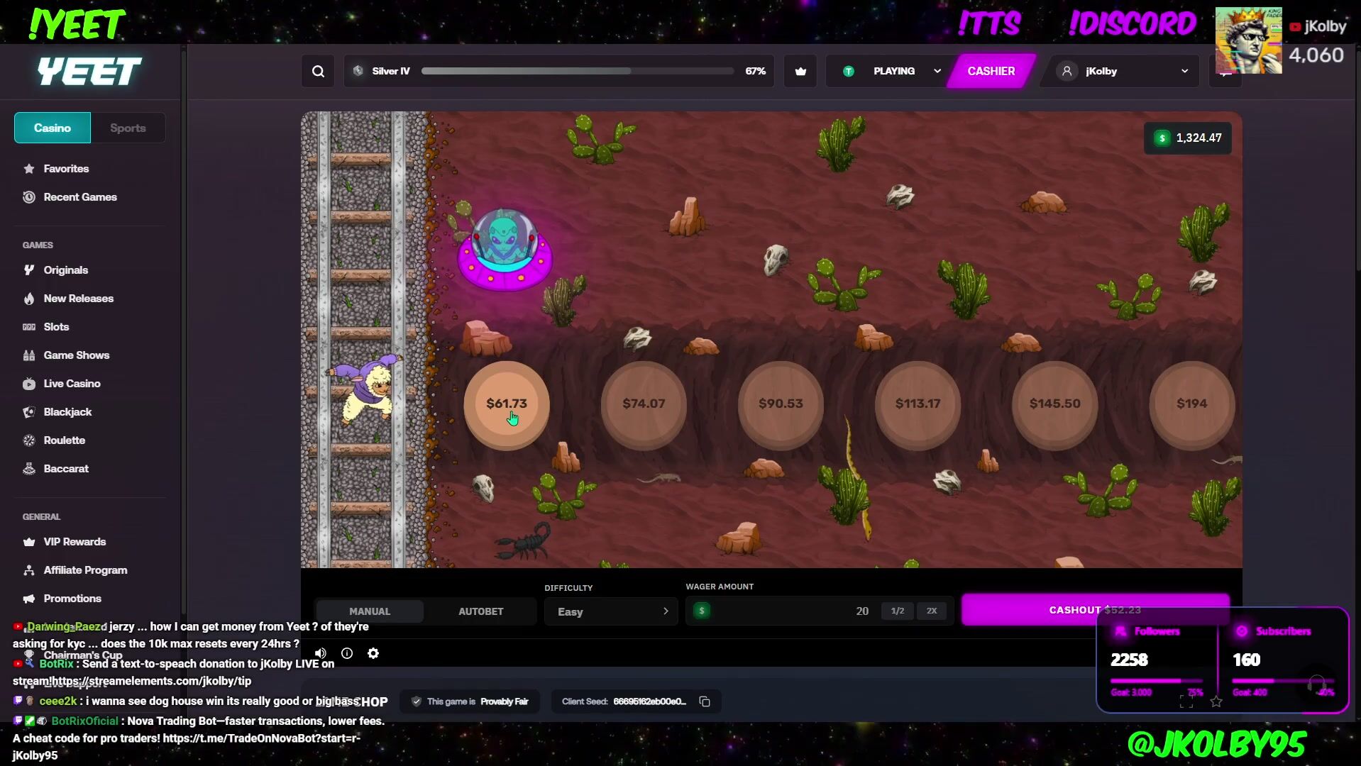Viewport: 1361px width, 766px height.
Task: Click the balance dollar icon in game
Action: 1162,138
